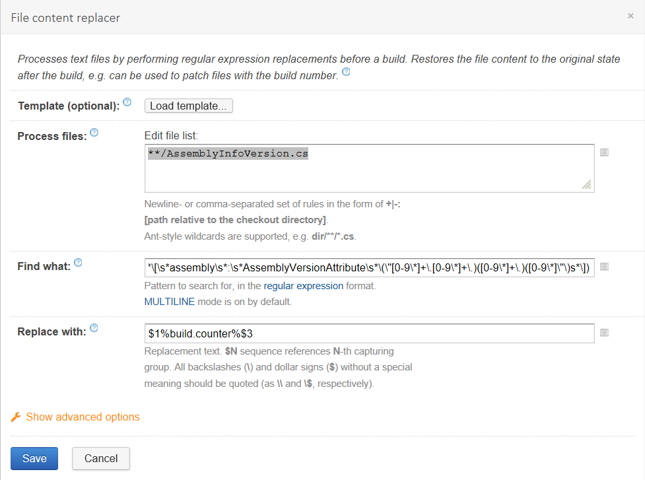Close the File content replacer dialog
Image resolution: width=645 pixels, height=480 pixels.
[630, 16]
